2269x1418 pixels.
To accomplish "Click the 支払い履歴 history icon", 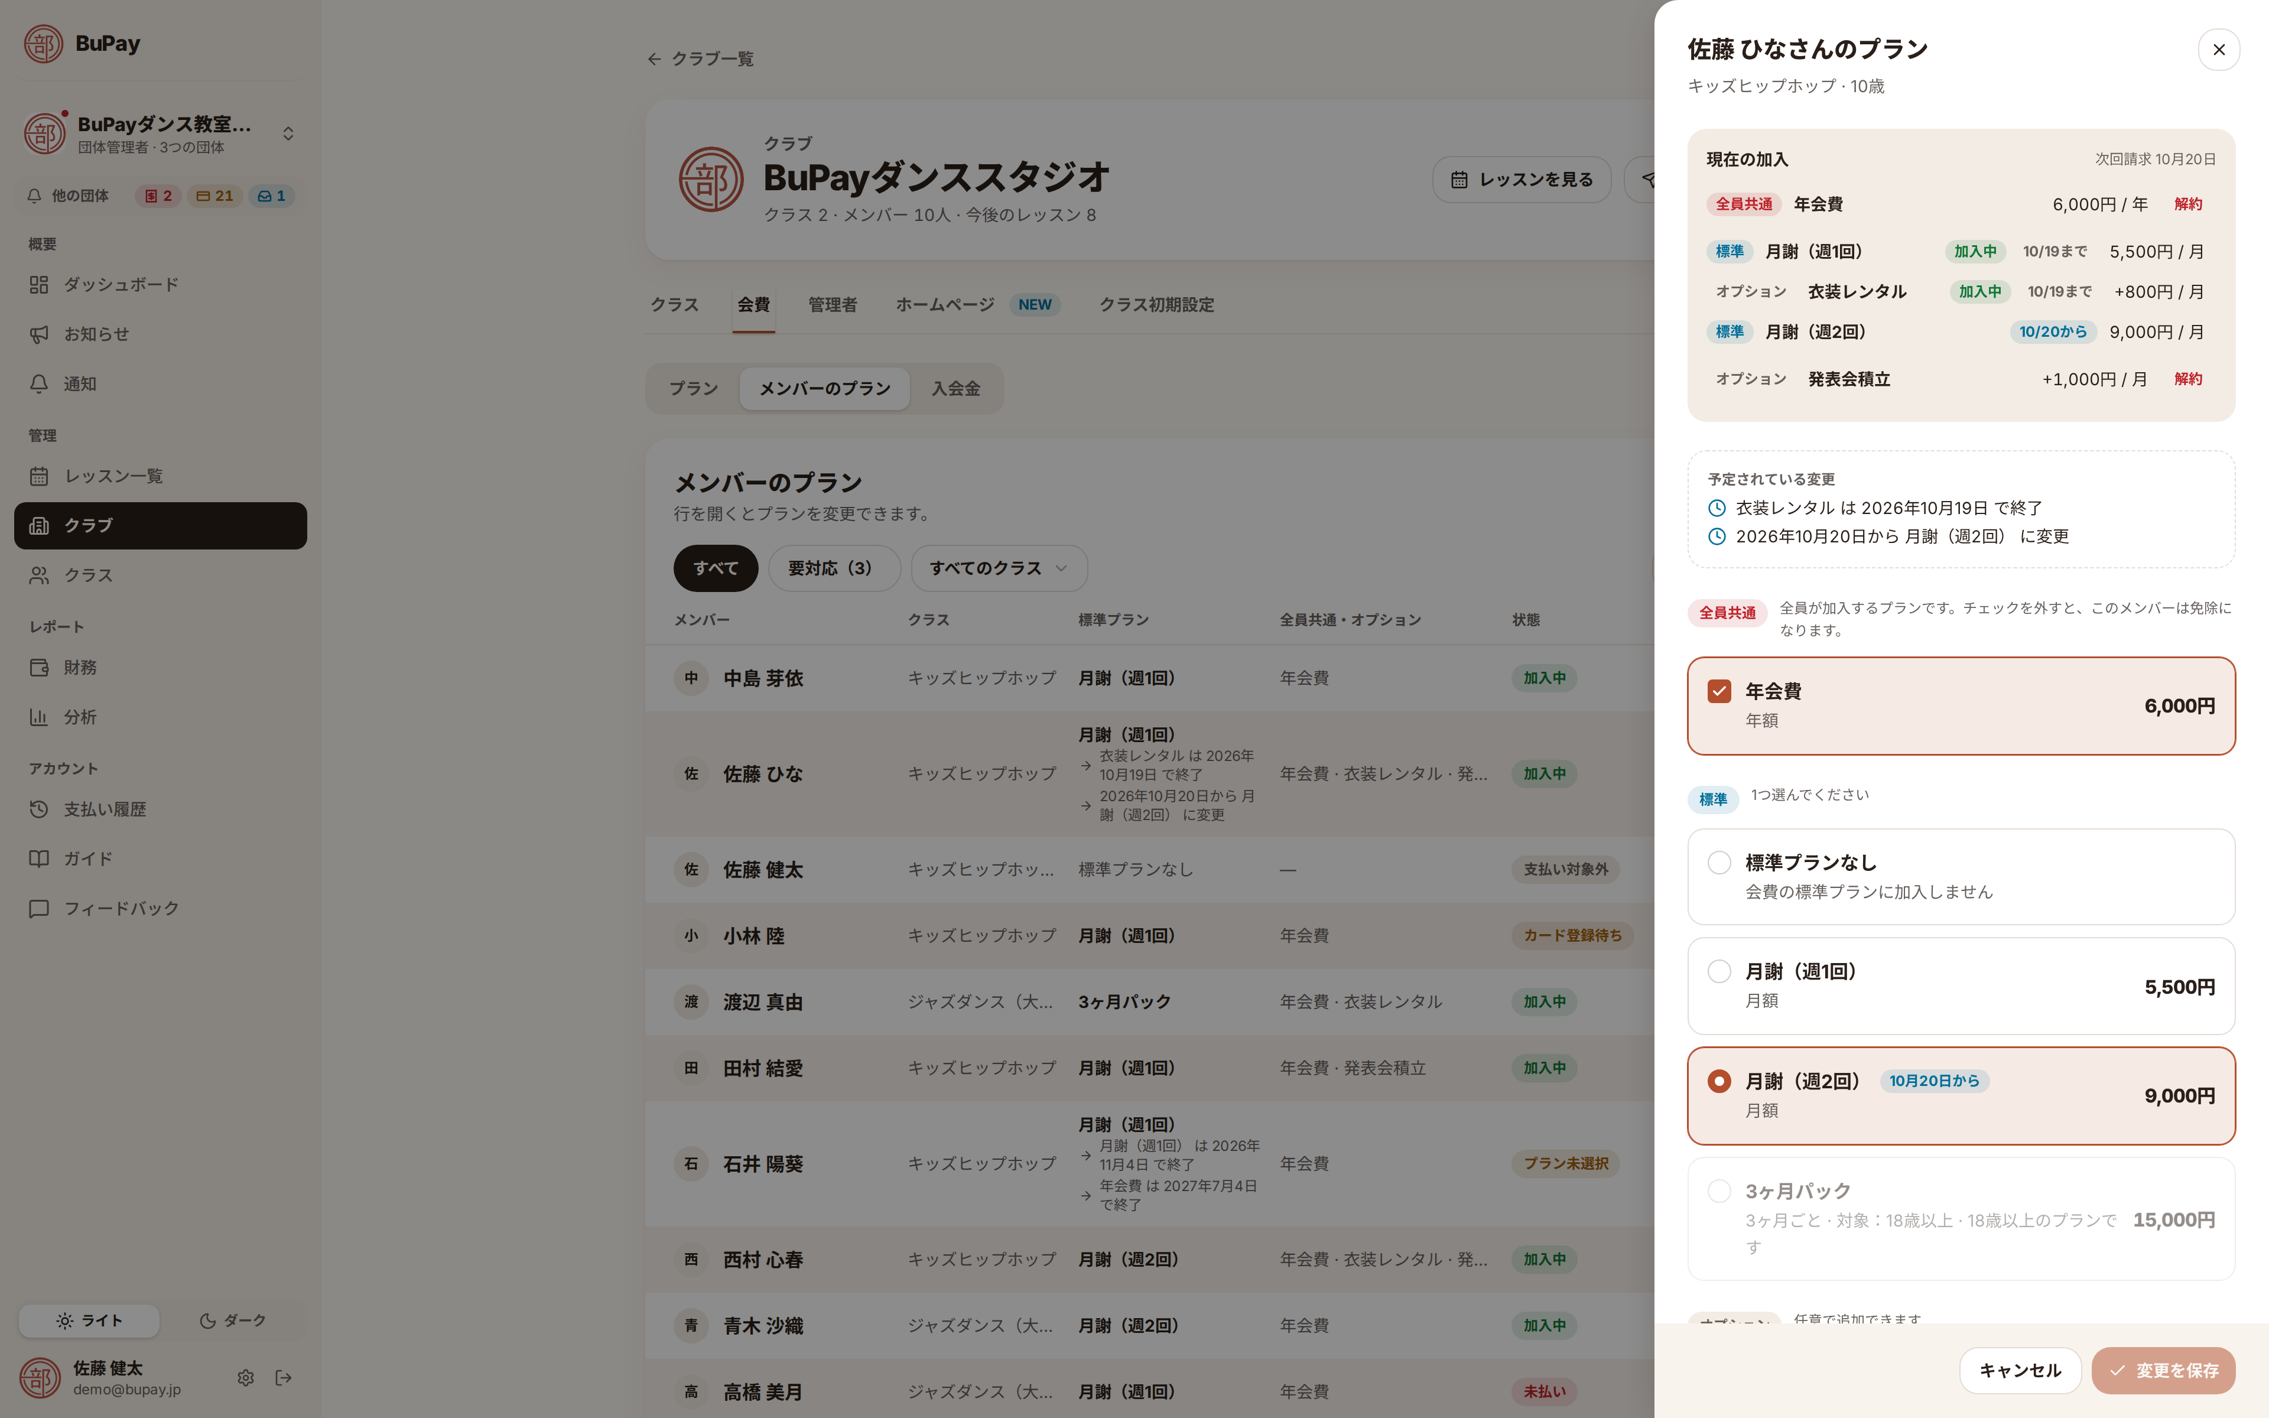I will click(x=38, y=809).
